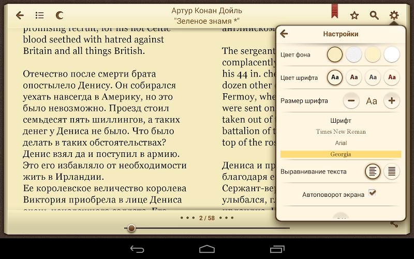Click the font size Aa preview
Viewport: 414px width, 259px height.
click(372, 101)
